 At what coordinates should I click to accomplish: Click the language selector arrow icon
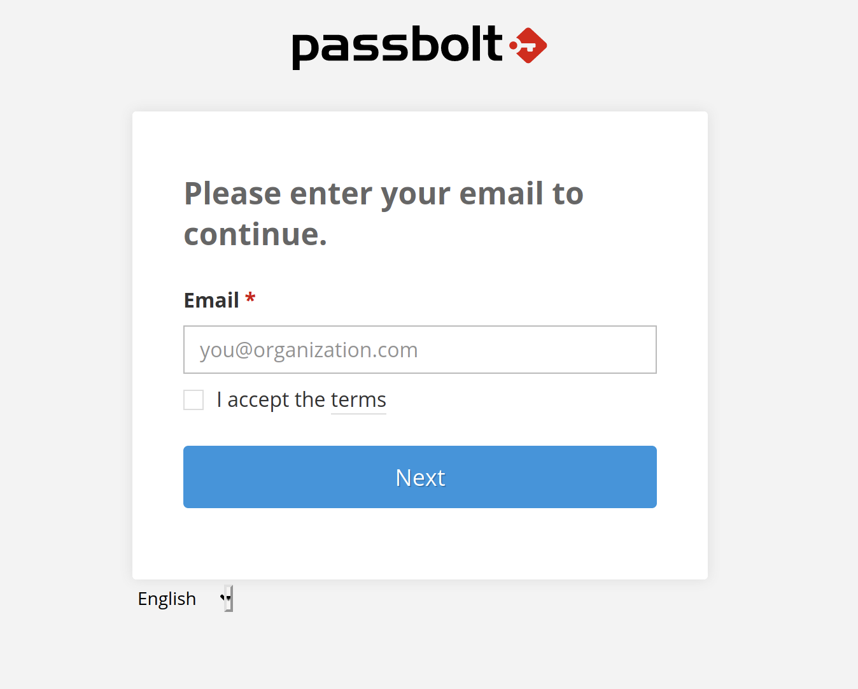[225, 598]
